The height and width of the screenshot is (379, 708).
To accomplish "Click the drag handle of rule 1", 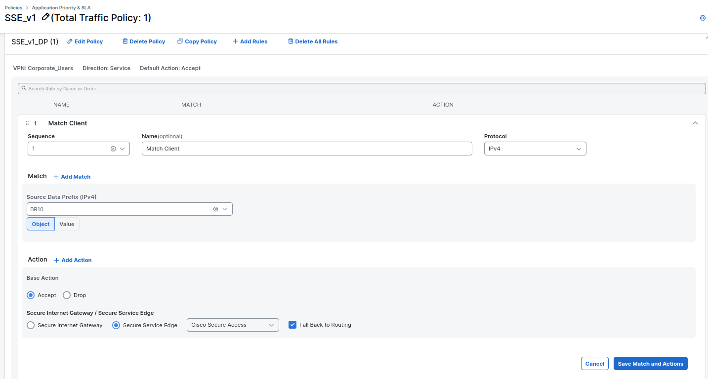I will point(27,123).
